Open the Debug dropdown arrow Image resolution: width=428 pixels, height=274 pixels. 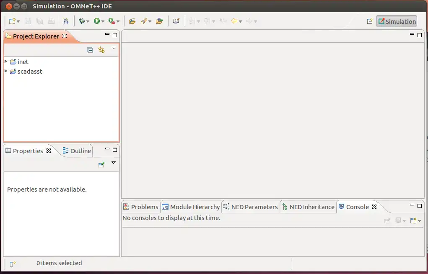88,21
